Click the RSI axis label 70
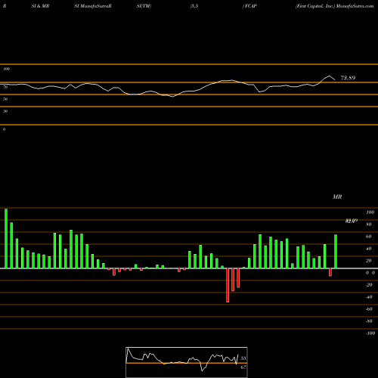 tap(5, 87)
